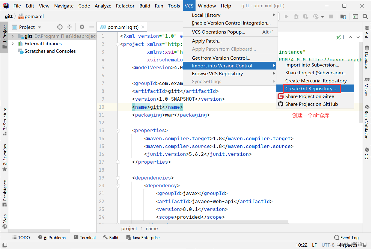Image resolution: width=371 pixels, height=249 pixels.
Task: Open the Project Structure folder icon
Action: [x=343, y=17]
